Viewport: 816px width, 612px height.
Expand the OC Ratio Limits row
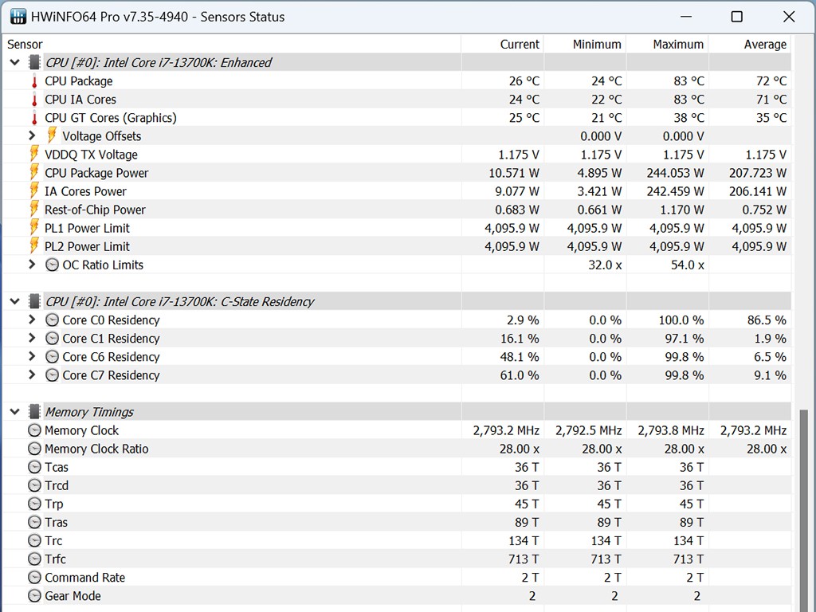pyautogui.click(x=32, y=265)
